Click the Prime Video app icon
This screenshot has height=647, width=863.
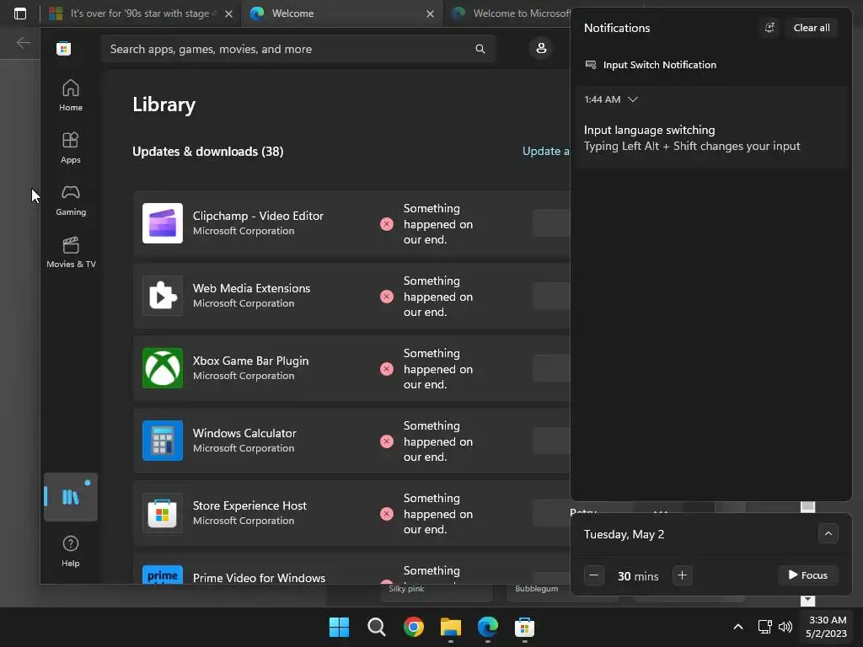pyautogui.click(x=163, y=575)
